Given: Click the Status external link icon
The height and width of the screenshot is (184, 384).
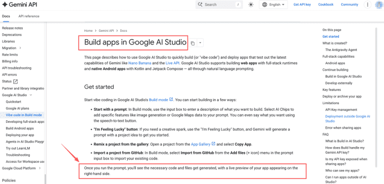Looking at the screenshot, I should (15, 81).
